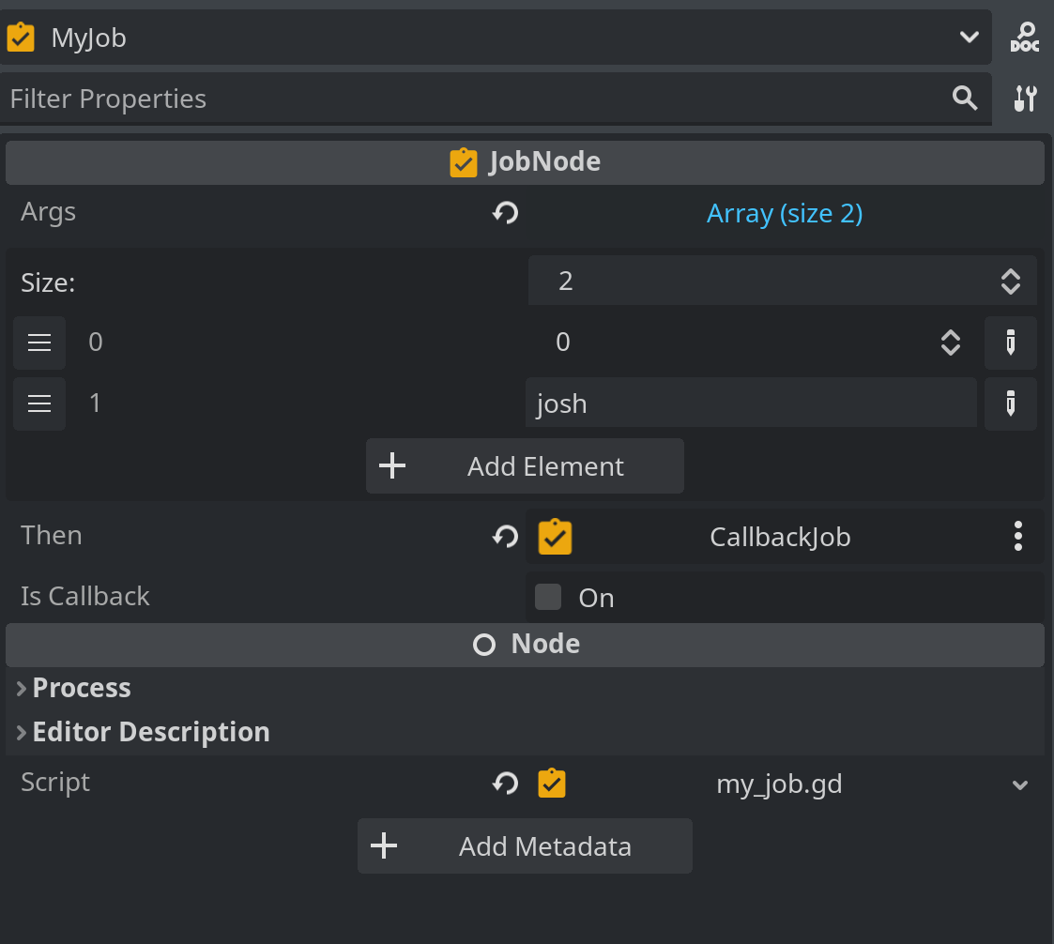Open the CallbackJob three-dot options menu
1054x944 pixels.
click(1018, 537)
